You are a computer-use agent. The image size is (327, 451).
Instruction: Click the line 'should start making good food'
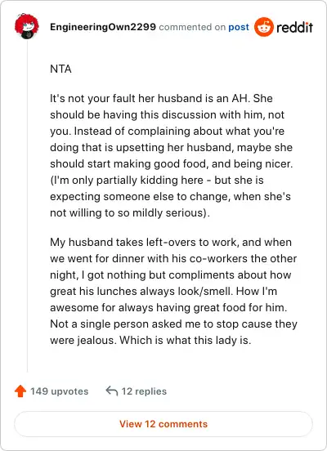[x=172, y=164]
